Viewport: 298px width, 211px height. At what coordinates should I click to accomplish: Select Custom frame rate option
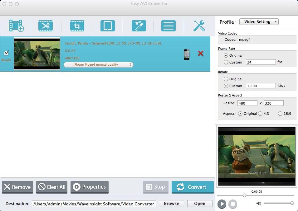pos(226,62)
